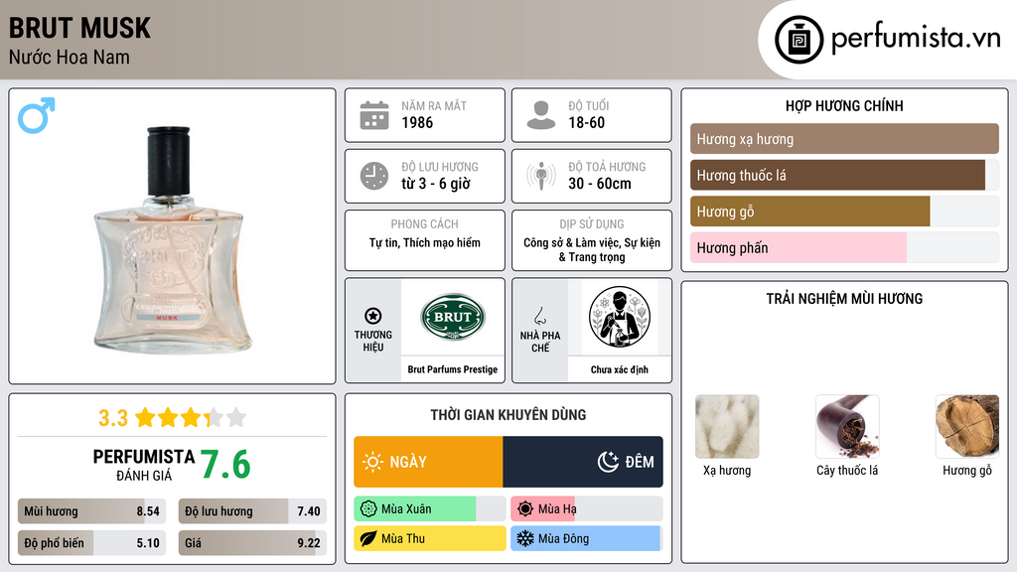
Task: Click the star badge icon above Thương hiệu
Action: (373, 316)
